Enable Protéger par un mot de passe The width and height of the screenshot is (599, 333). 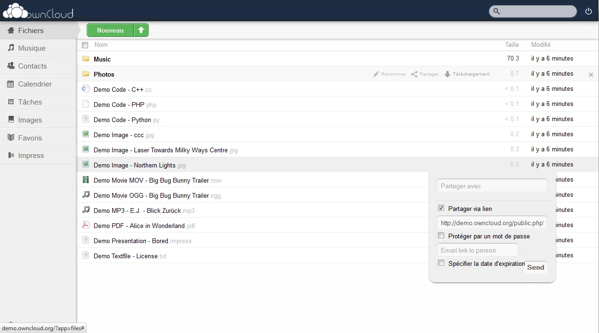(x=441, y=236)
